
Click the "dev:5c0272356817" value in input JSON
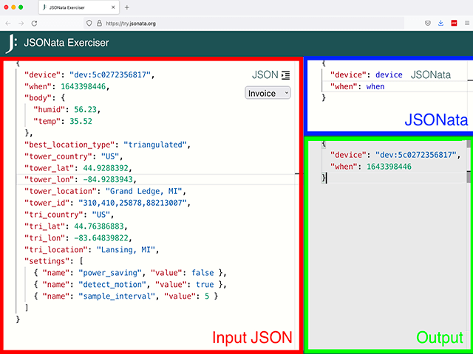(x=110, y=74)
